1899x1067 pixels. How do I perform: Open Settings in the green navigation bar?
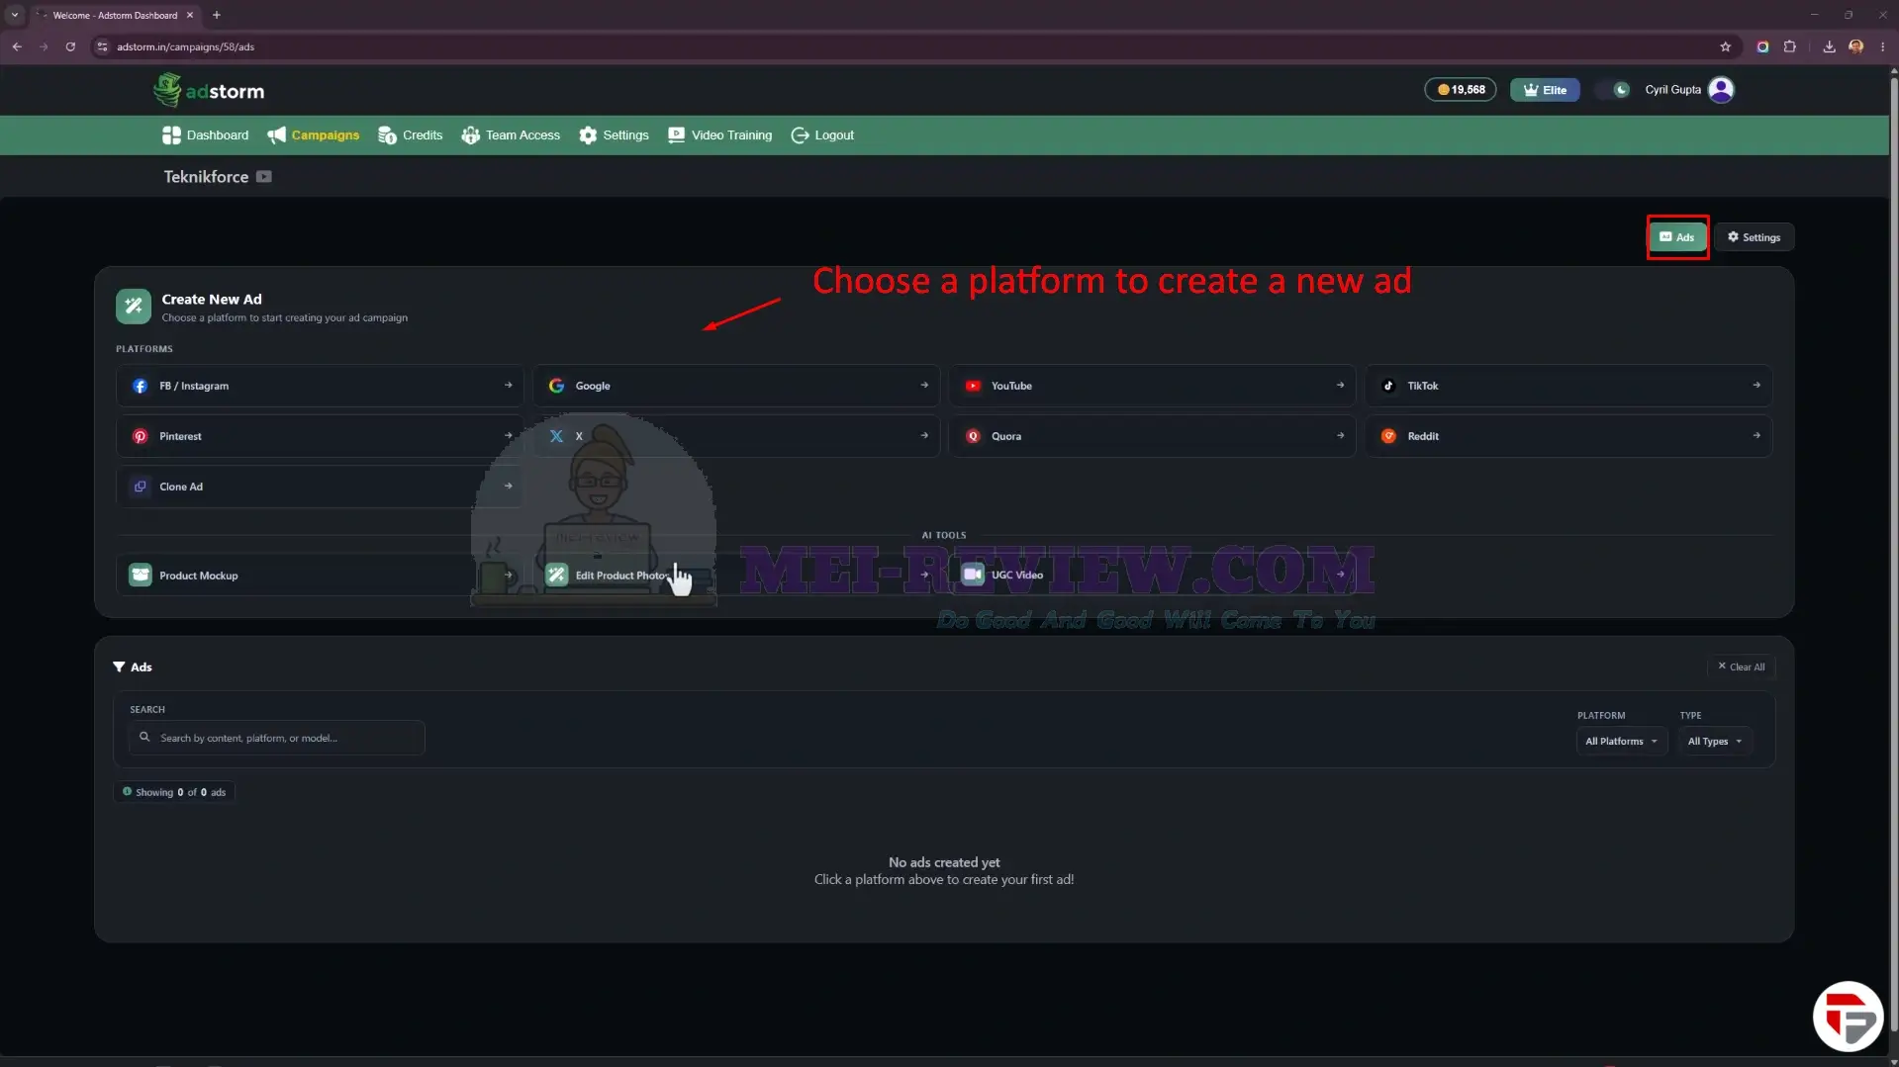click(614, 135)
